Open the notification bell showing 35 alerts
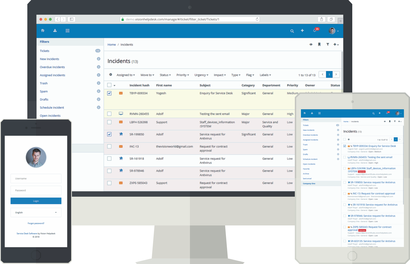The height and width of the screenshot is (264, 410). point(314,31)
